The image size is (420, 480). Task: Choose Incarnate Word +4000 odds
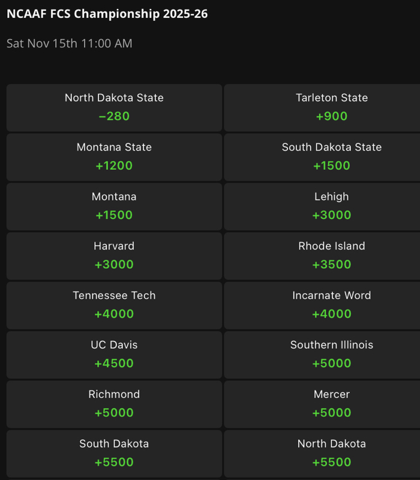click(x=332, y=305)
